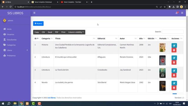Sort table by Título column
Viewport: 188px width, 106px height.
[75, 39]
